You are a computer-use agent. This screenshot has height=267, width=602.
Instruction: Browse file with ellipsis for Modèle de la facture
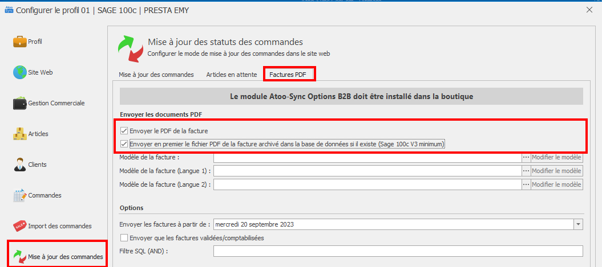[526, 158]
